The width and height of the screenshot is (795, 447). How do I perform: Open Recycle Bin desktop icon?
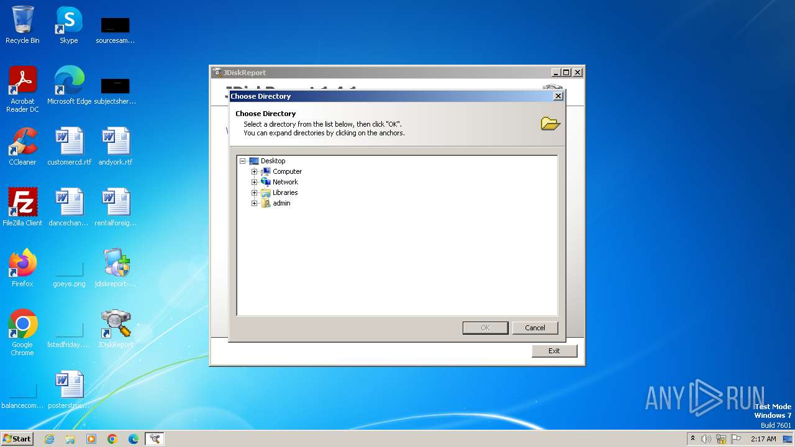pos(22,25)
